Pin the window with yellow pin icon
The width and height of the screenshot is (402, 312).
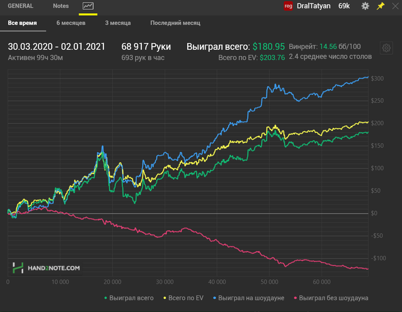(x=380, y=6)
